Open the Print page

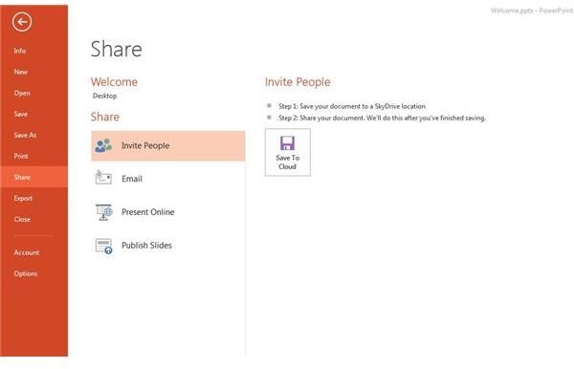click(21, 156)
